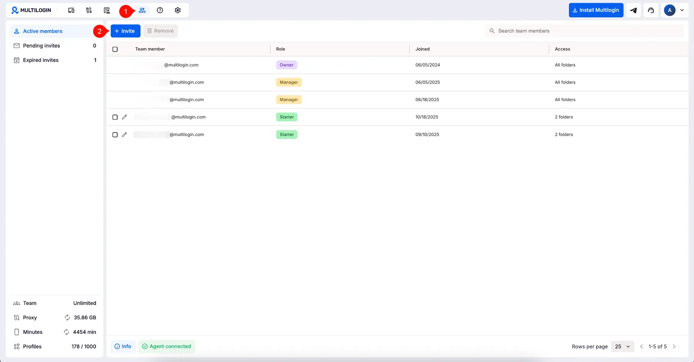Click the Joined column header
The image size is (694, 362).
pyautogui.click(x=422, y=49)
